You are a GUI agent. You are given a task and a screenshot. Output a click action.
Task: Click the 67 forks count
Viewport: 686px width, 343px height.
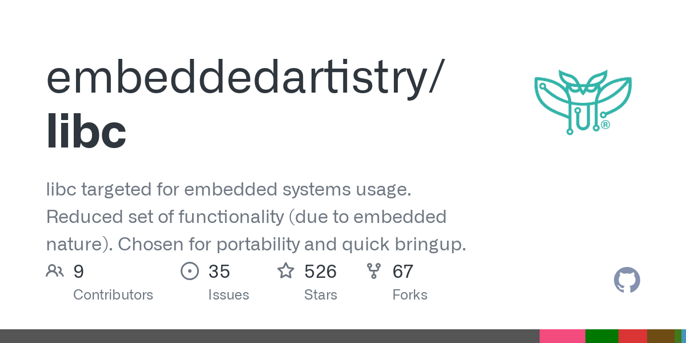(x=403, y=271)
